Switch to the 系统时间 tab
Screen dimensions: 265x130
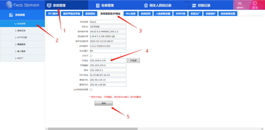[146, 14]
